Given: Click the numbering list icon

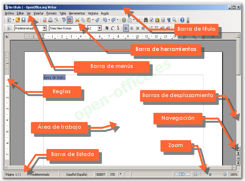Looking at the screenshot, I should coord(151,28).
